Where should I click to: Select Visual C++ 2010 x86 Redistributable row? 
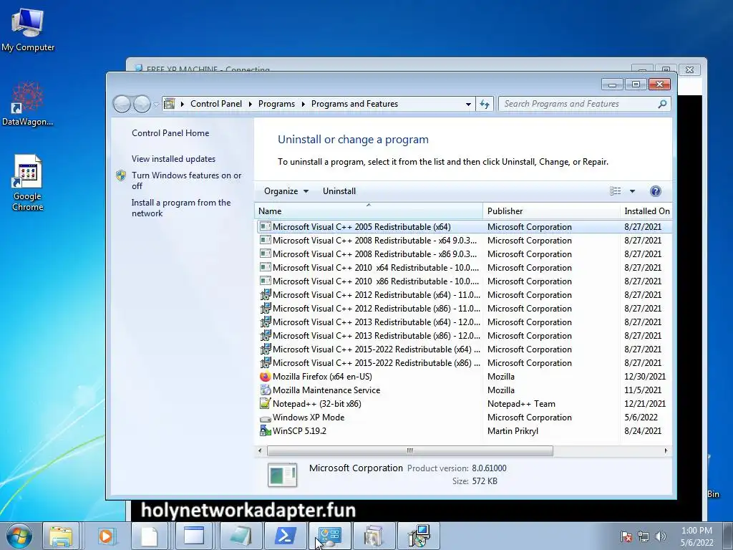(464, 281)
